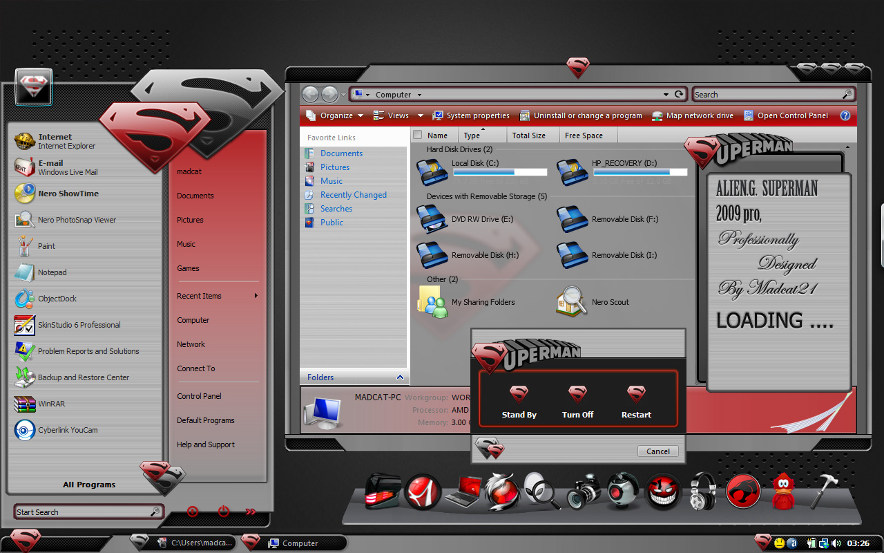Click the magnifying glass dock icon
The width and height of the screenshot is (884, 553).
pyautogui.click(x=541, y=491)
